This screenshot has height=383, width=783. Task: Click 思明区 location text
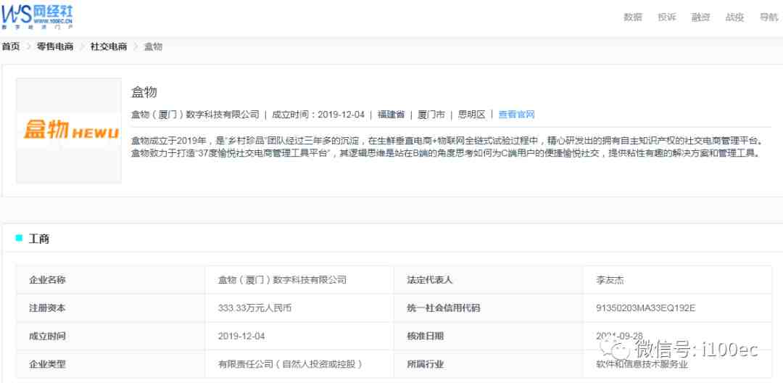(x=471, y=115)
